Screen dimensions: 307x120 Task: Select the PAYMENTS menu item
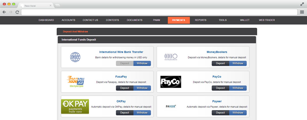[179, 20]
